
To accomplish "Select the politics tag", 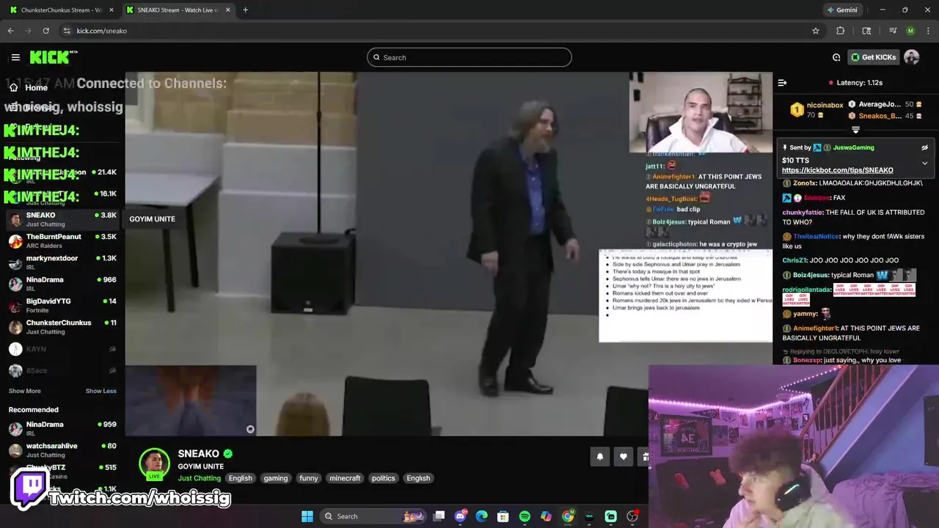I will 383,478.
